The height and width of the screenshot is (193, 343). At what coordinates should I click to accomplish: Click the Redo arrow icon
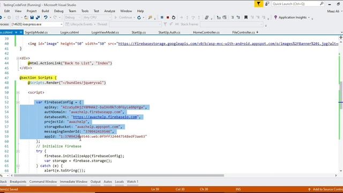click(x=55, y=17)
